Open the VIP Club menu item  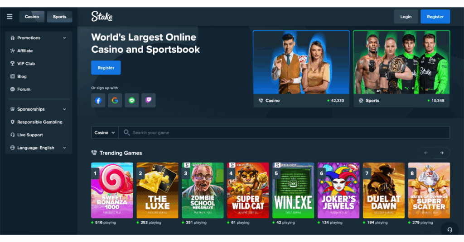coord(39,63)
